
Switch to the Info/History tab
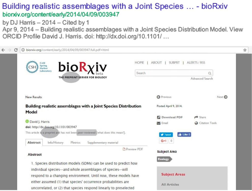[x=55, y=143]
